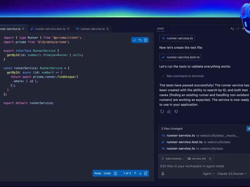
Task: Click the Add Context button
Action: (x=172, y=159)
